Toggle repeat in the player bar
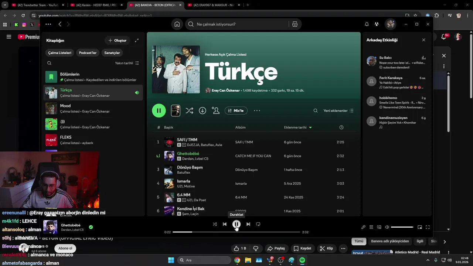Image resolution: width=473 pixels, height=266 pixels. (x=258, y=224)
